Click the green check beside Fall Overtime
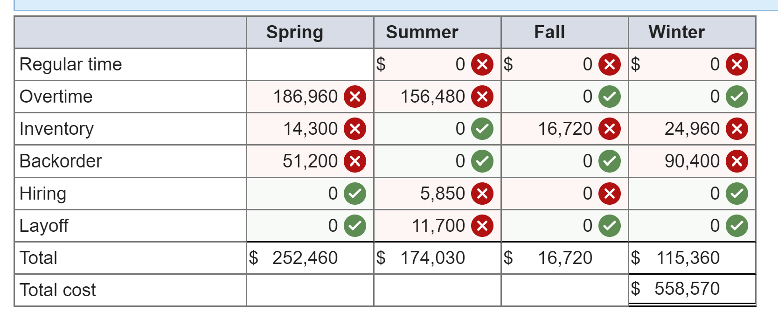 pyautogui.click(x=611, y=97)
